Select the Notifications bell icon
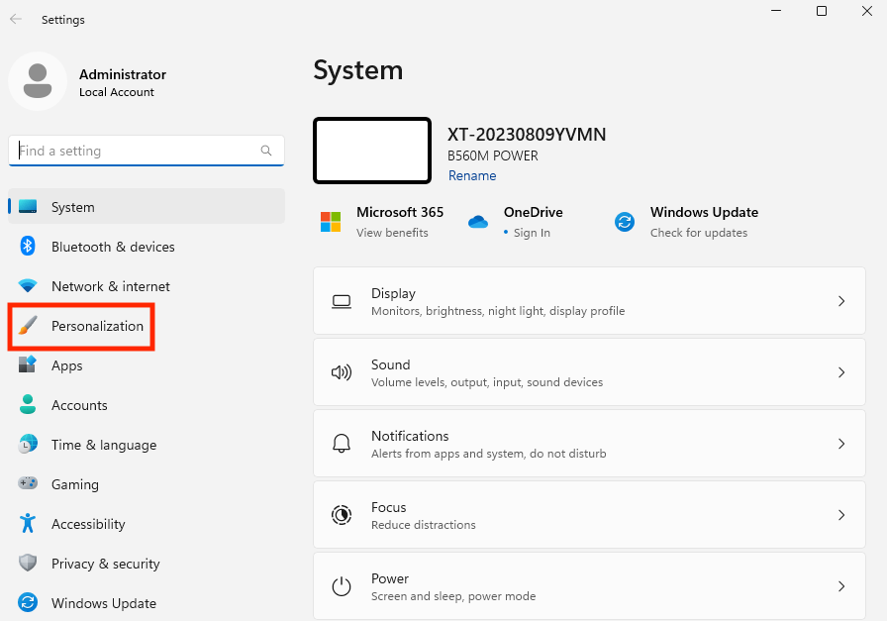Viewport: 887px width, 621px height. pyautogui.click(x=341, y=444)
